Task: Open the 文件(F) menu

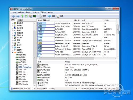Action: pos(14,13)
